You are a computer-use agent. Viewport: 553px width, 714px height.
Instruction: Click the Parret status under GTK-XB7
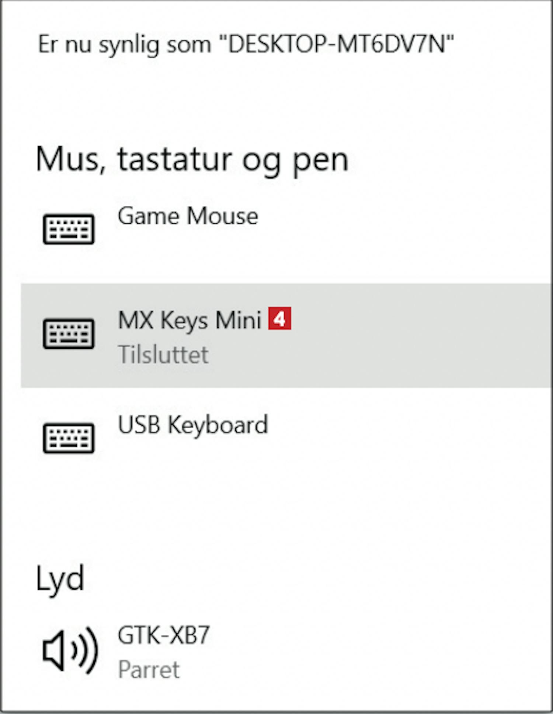point(149,669)
